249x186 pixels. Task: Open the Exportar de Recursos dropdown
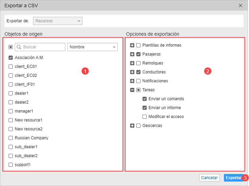coord(58,21)
